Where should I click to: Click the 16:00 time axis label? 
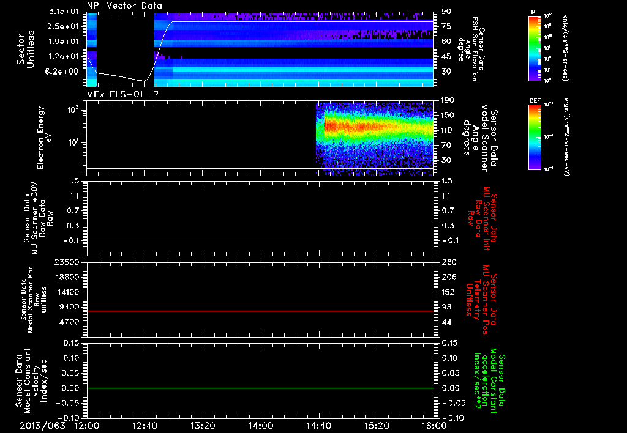pyautogui.click(x=434, y=426)
